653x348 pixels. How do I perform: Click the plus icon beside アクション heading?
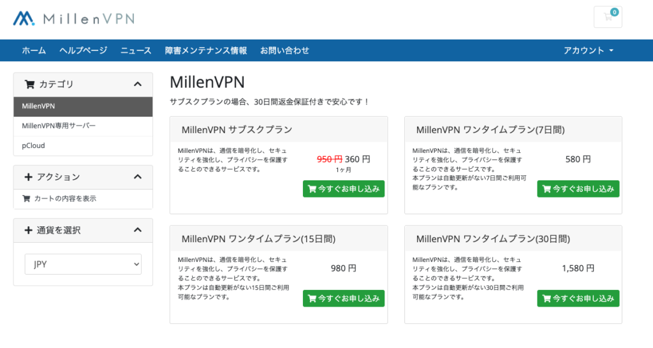click(28, 177)
